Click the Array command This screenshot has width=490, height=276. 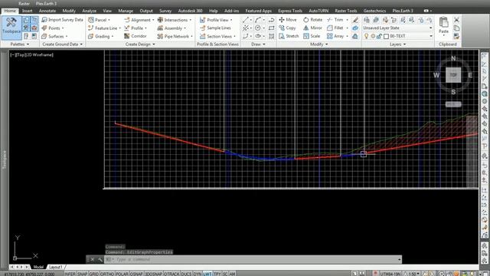[335, 36]
